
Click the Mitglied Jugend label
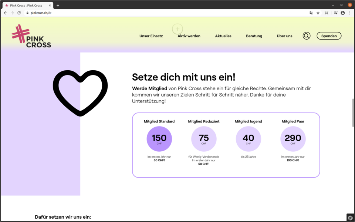click(248, 121)
